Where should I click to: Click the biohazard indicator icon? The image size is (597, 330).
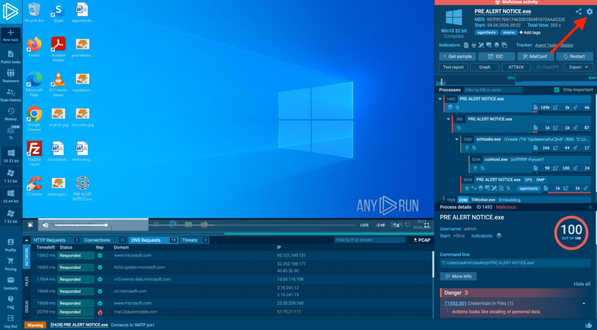point(498,235)
